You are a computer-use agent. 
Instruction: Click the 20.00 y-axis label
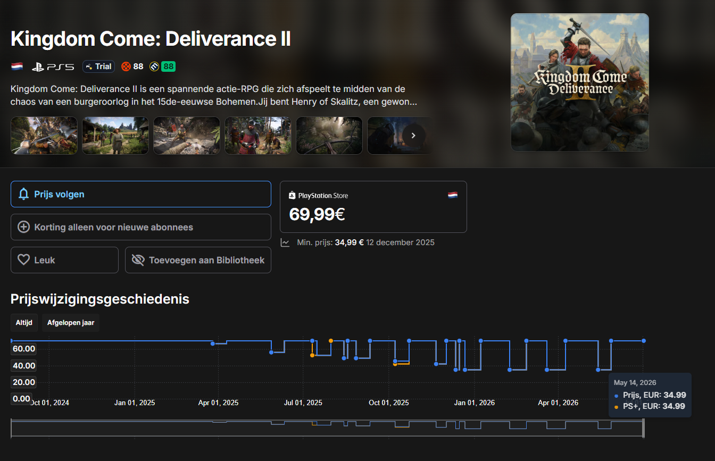[24, 382]
